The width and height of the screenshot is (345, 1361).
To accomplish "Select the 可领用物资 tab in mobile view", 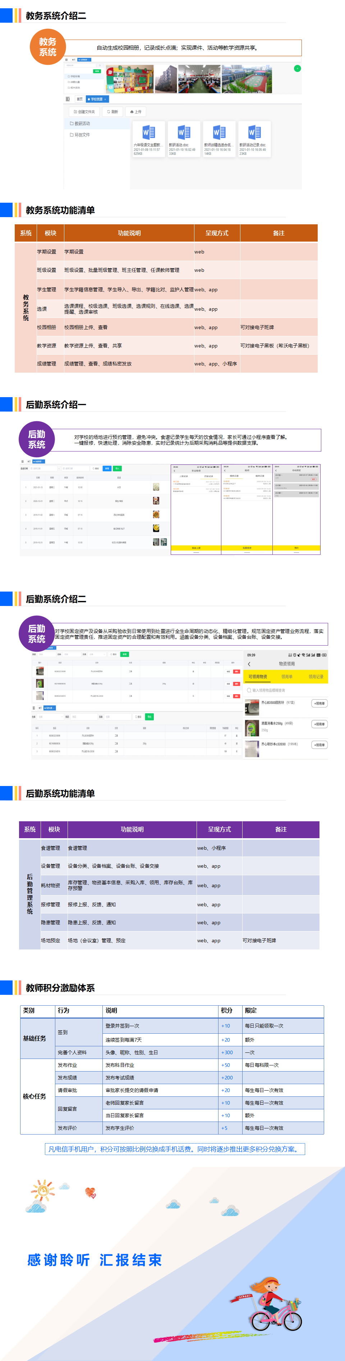I will point(257,676).
